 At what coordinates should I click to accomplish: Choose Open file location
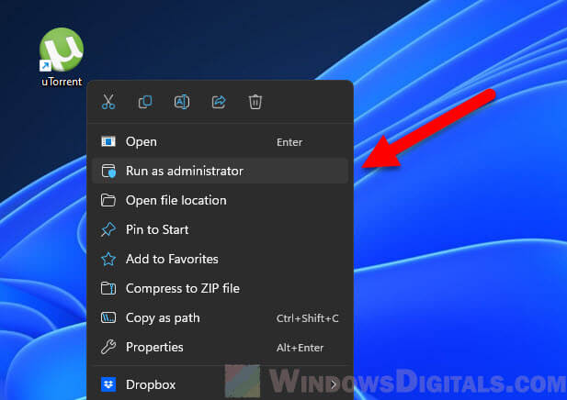(176, 200)
